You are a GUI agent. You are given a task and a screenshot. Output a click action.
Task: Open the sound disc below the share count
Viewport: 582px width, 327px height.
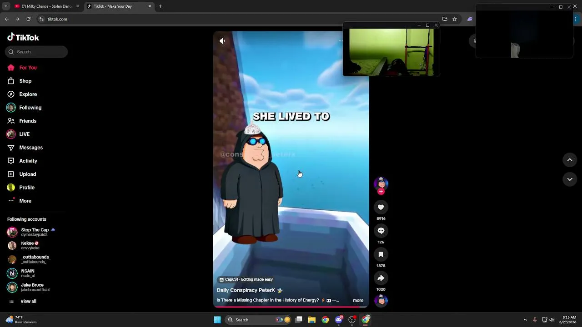tap(381, 300)
